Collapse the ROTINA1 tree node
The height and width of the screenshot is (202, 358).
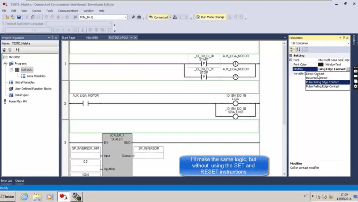click(11, 70)
